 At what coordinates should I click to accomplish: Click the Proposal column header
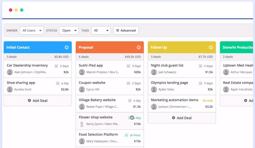coord(110,47)
